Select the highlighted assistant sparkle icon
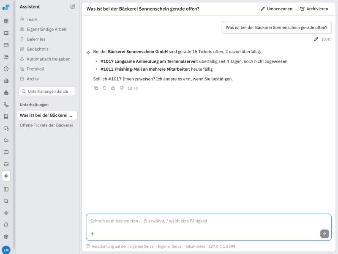 (6, 176)
